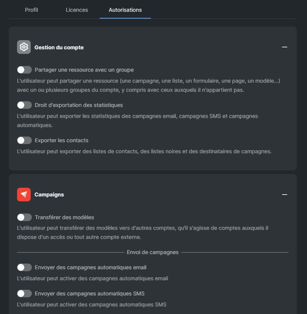
Task: Click the red paper plane Campaigns icon
Action: pyautogui.click(x=23, y=194)
